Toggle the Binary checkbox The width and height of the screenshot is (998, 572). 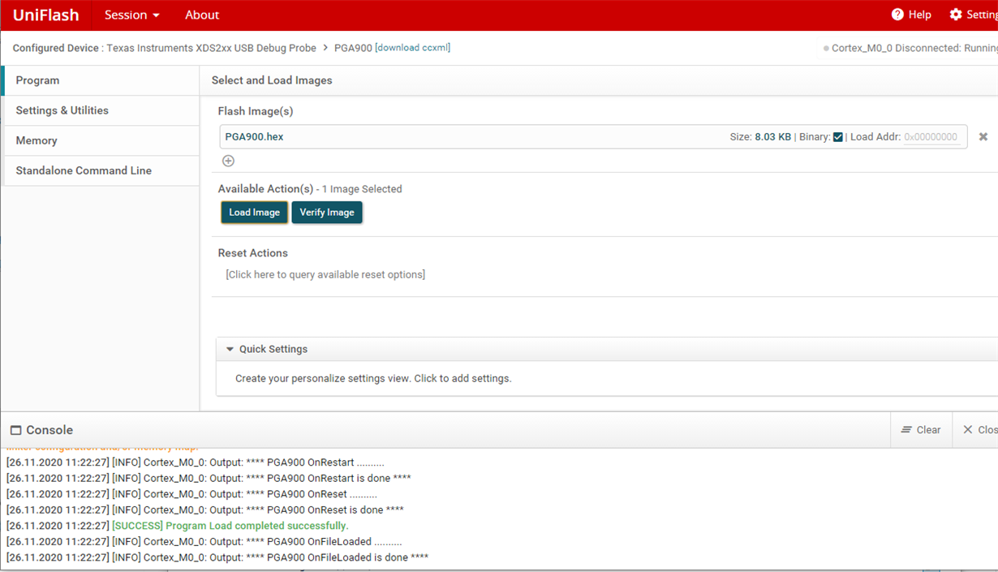838,137
